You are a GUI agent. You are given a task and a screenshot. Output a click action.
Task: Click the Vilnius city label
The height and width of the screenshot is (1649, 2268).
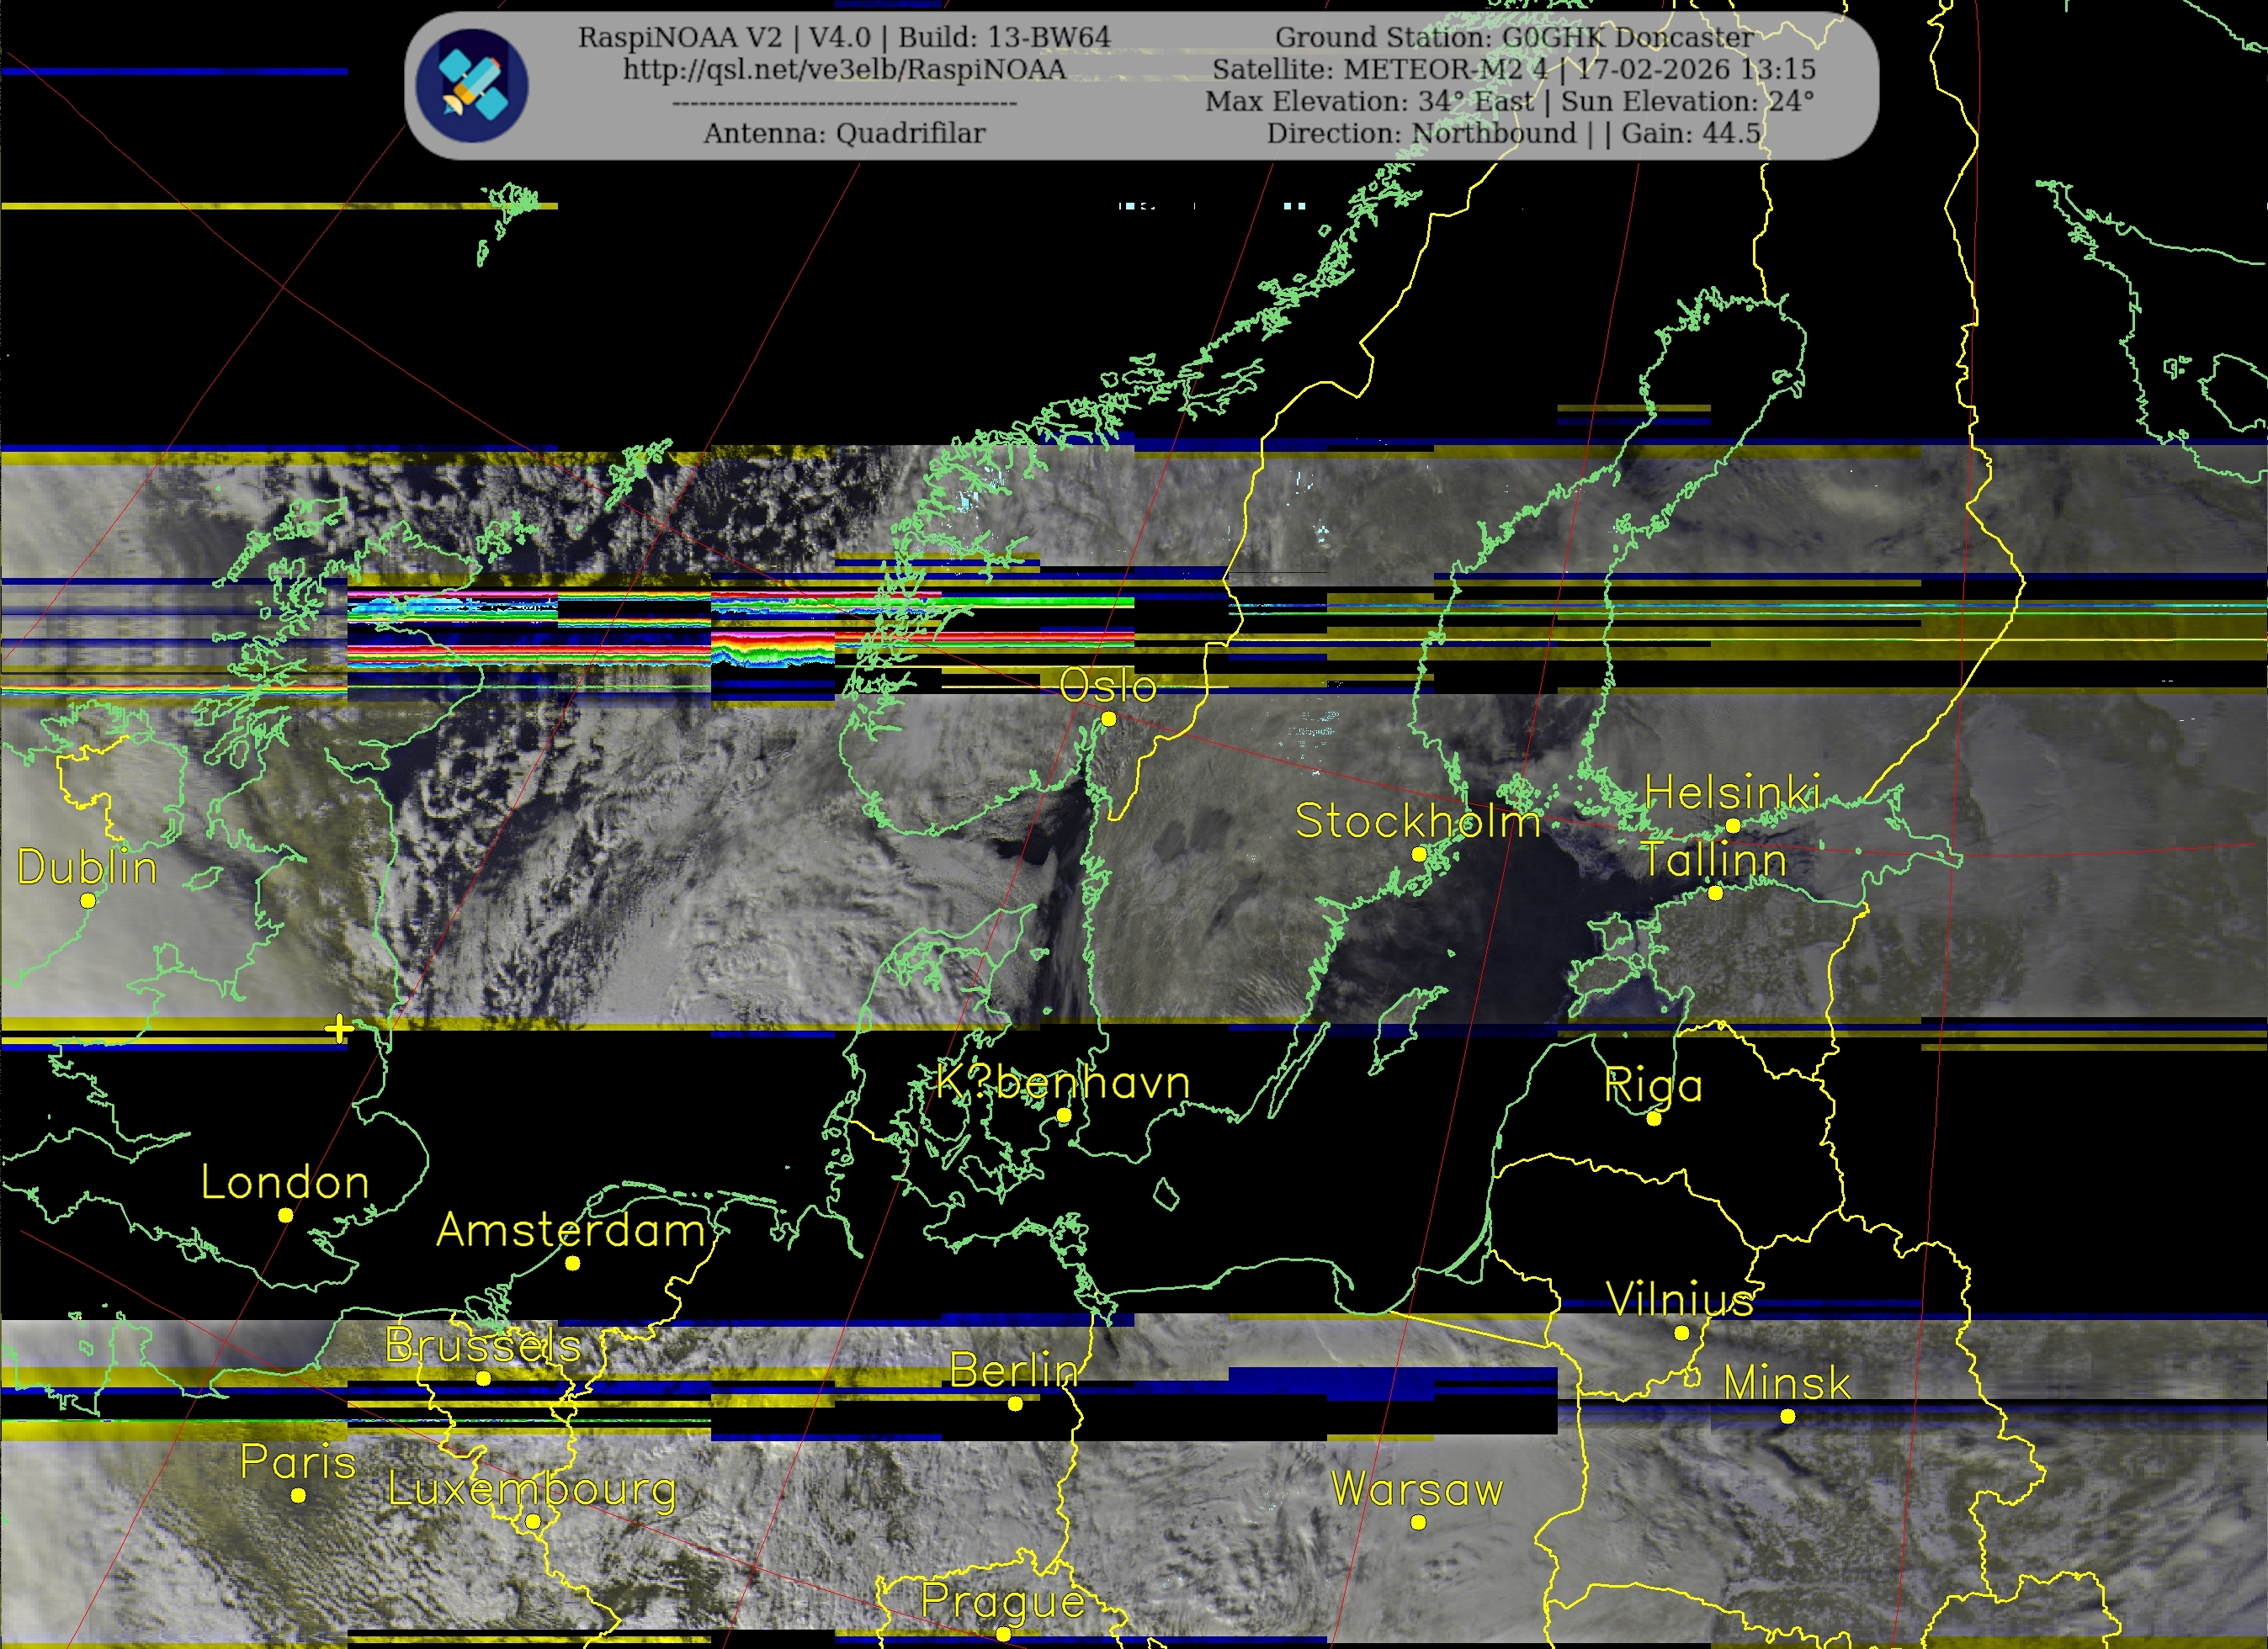tap(1681, 1300)
